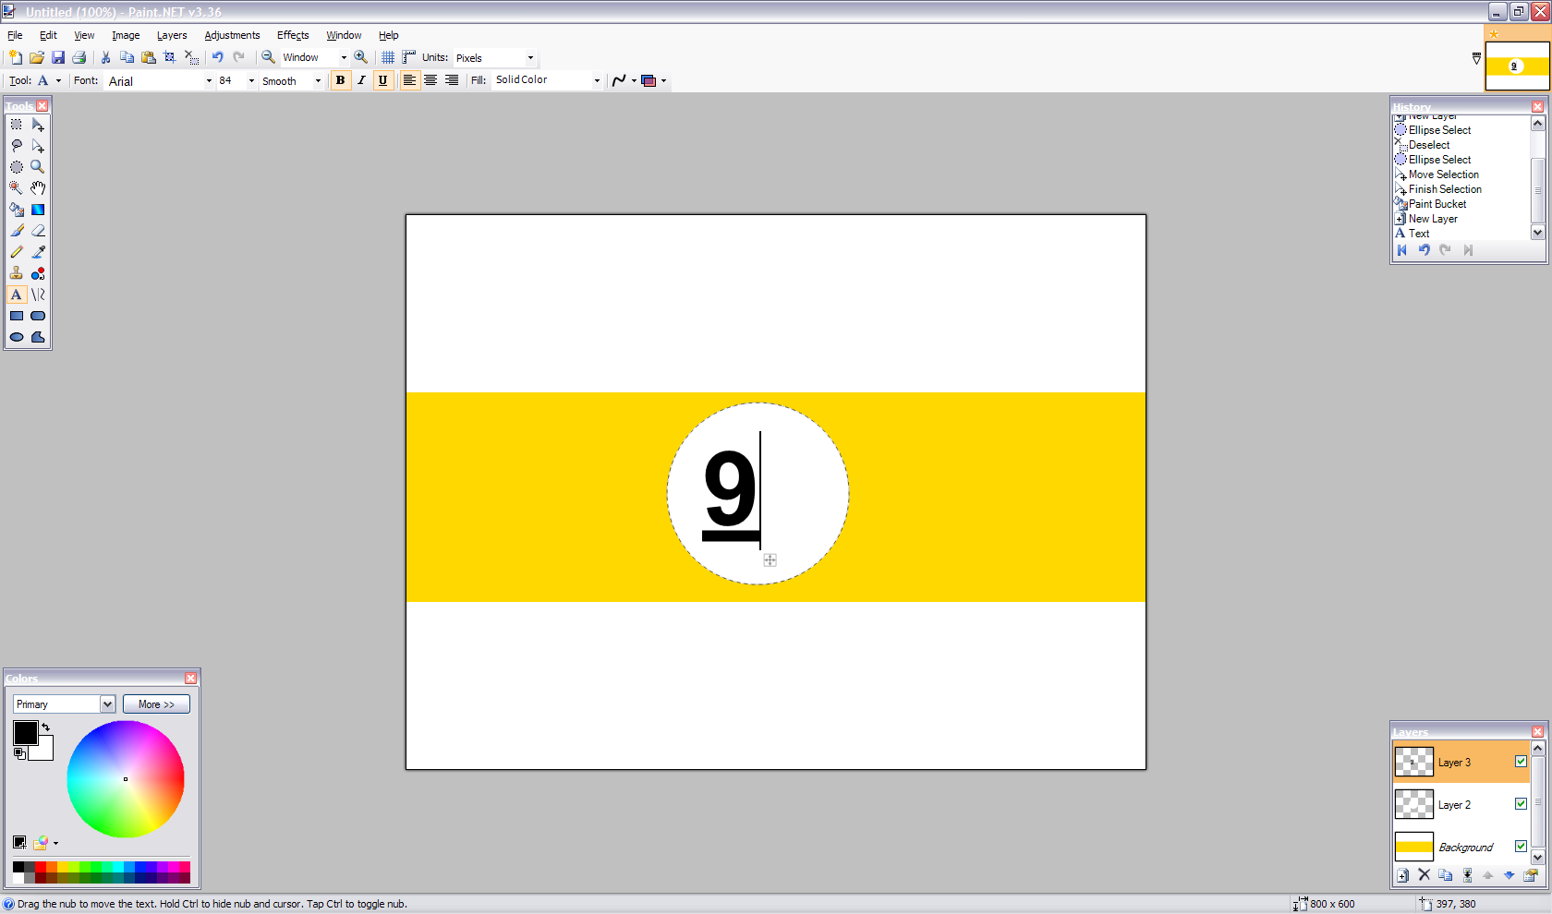Open the Font name dropdown
This screenshot has width=1552, height=914.
coord(209,81)
